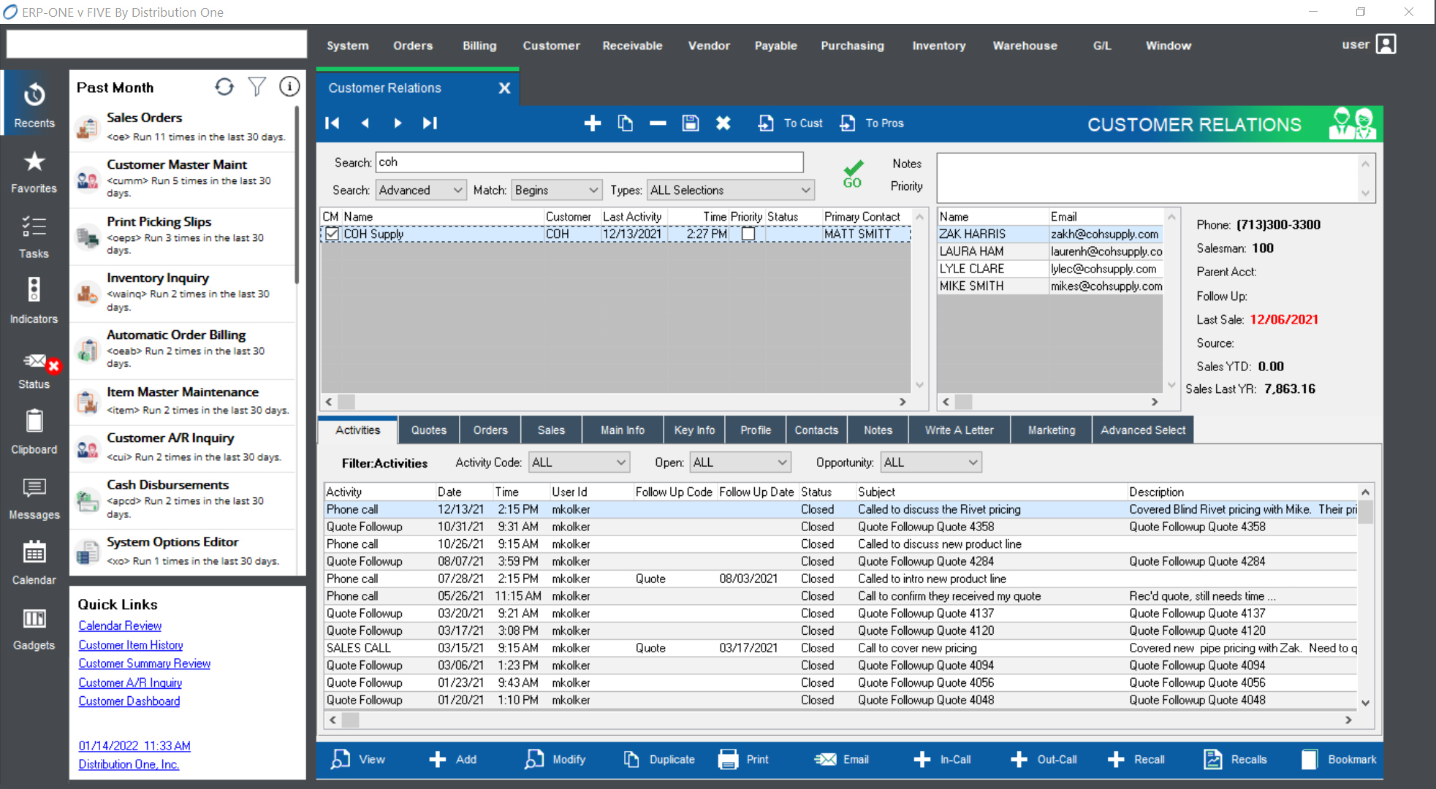1436x789 pixels.
Task: Open the filter funnel in Past Month
Action: 257,87
